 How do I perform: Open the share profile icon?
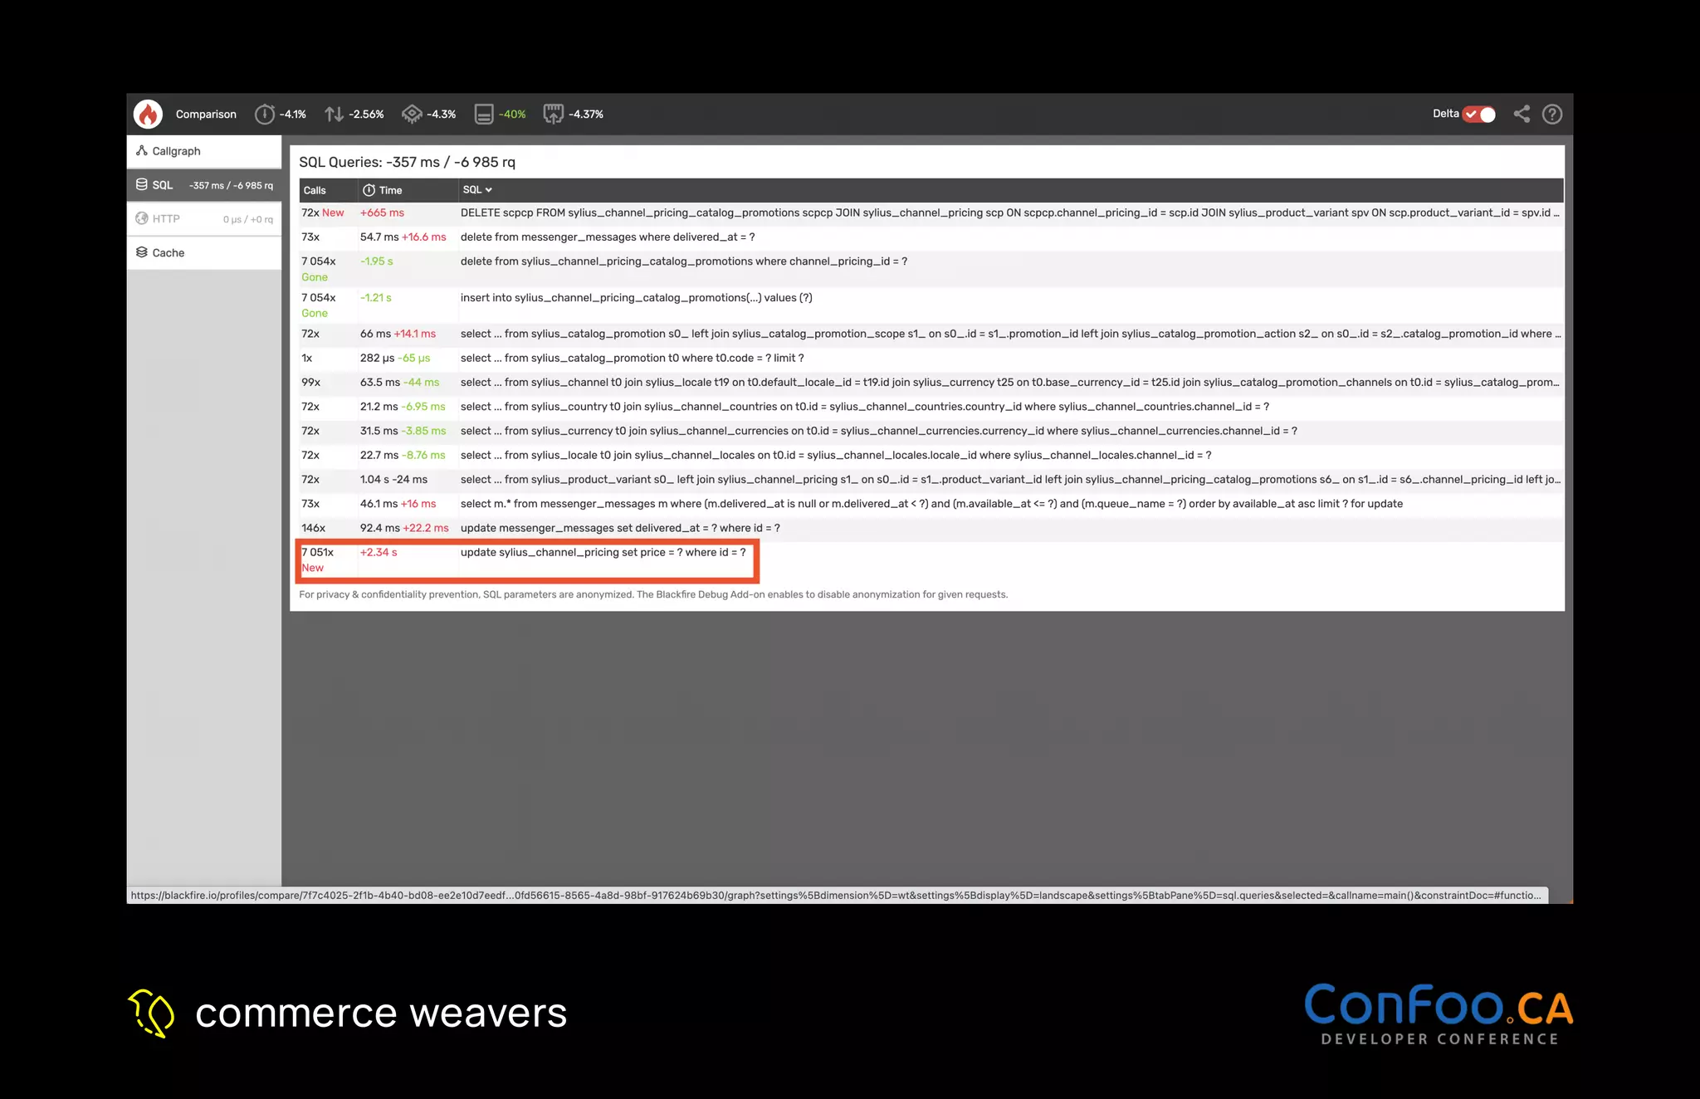[x=1521, y=115]
